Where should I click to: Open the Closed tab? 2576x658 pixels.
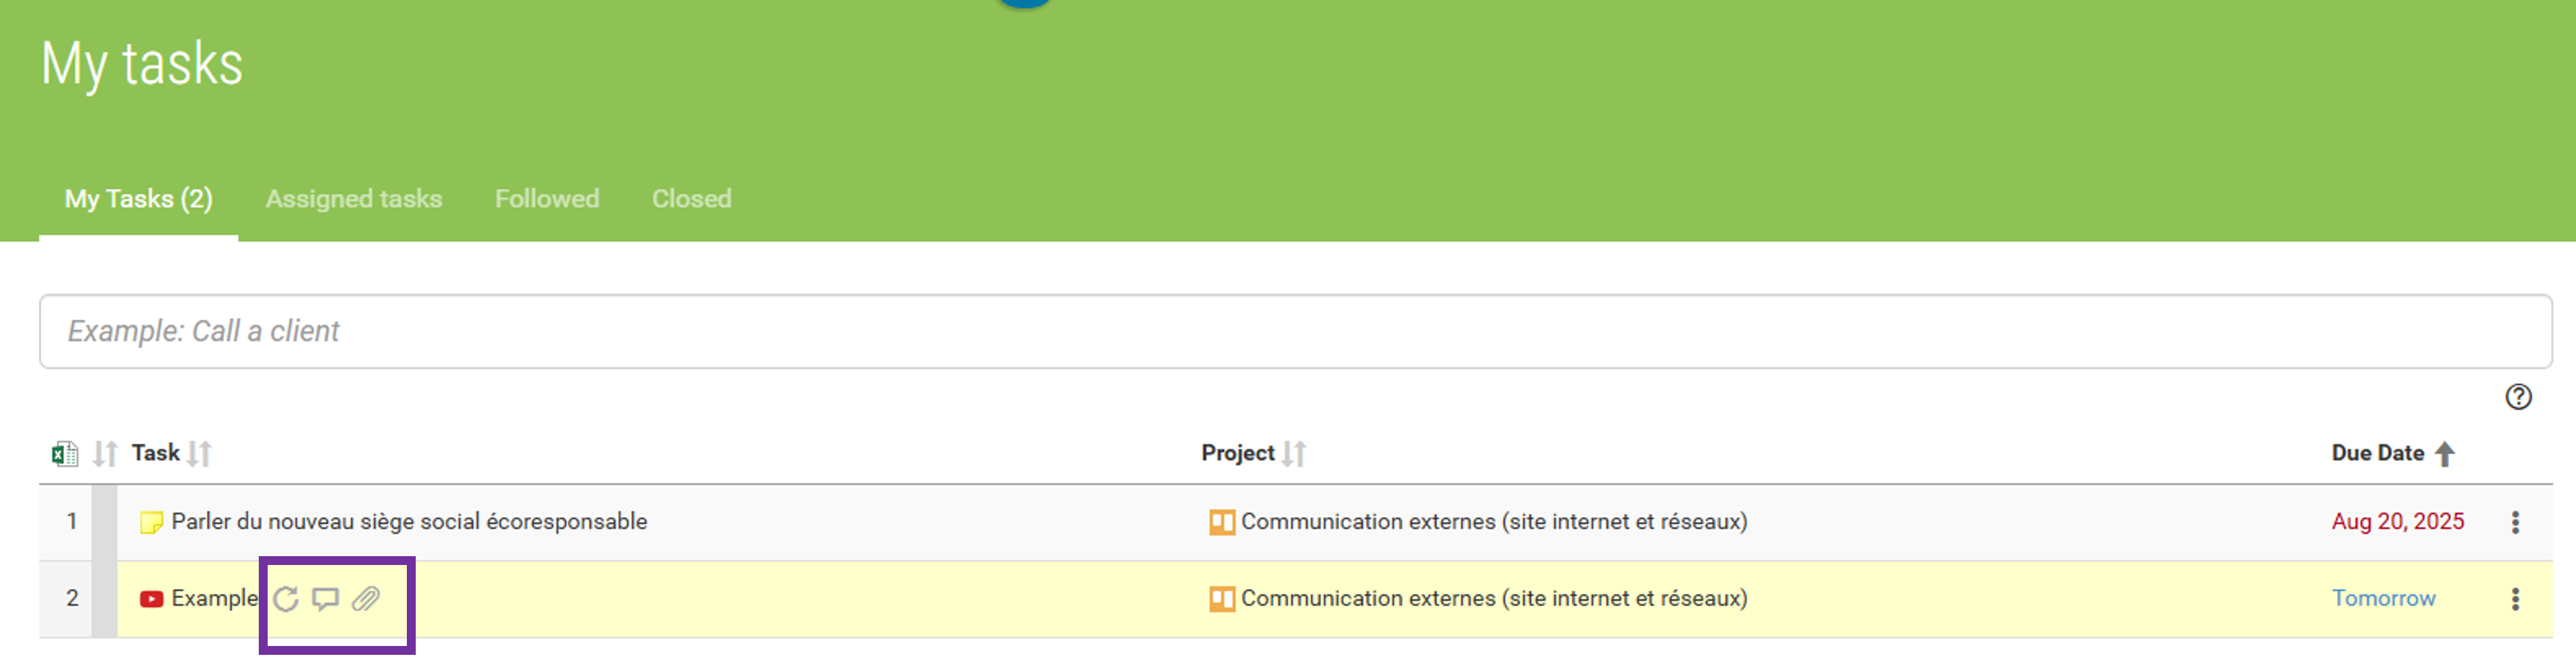[x=691, y=199]
